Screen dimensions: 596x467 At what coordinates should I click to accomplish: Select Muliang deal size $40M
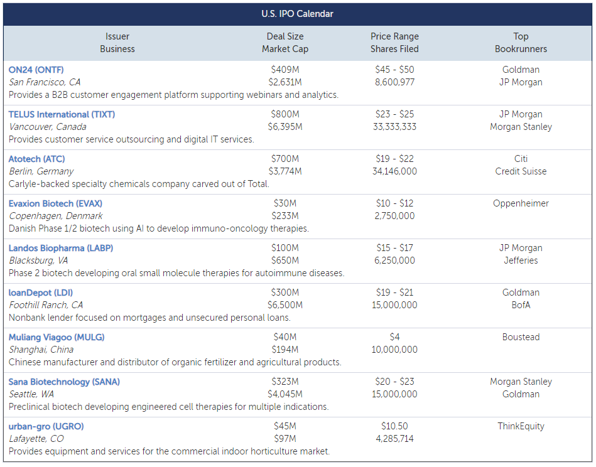point(285,337)
